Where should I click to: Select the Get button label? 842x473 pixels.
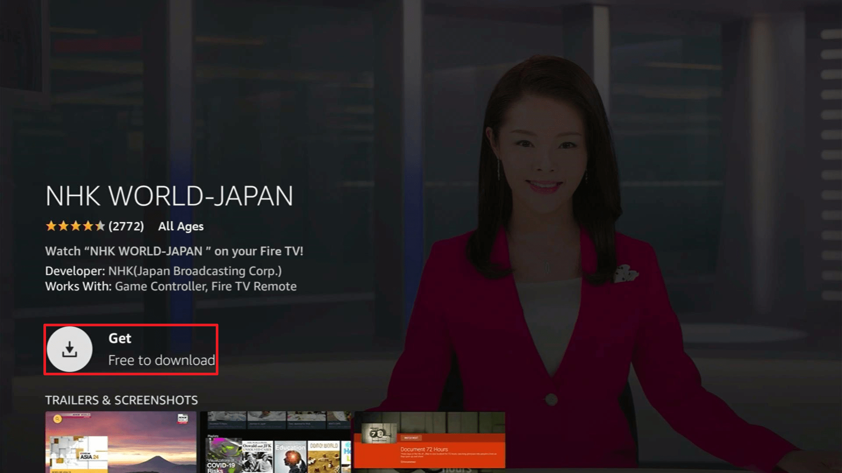pos(120,338)
